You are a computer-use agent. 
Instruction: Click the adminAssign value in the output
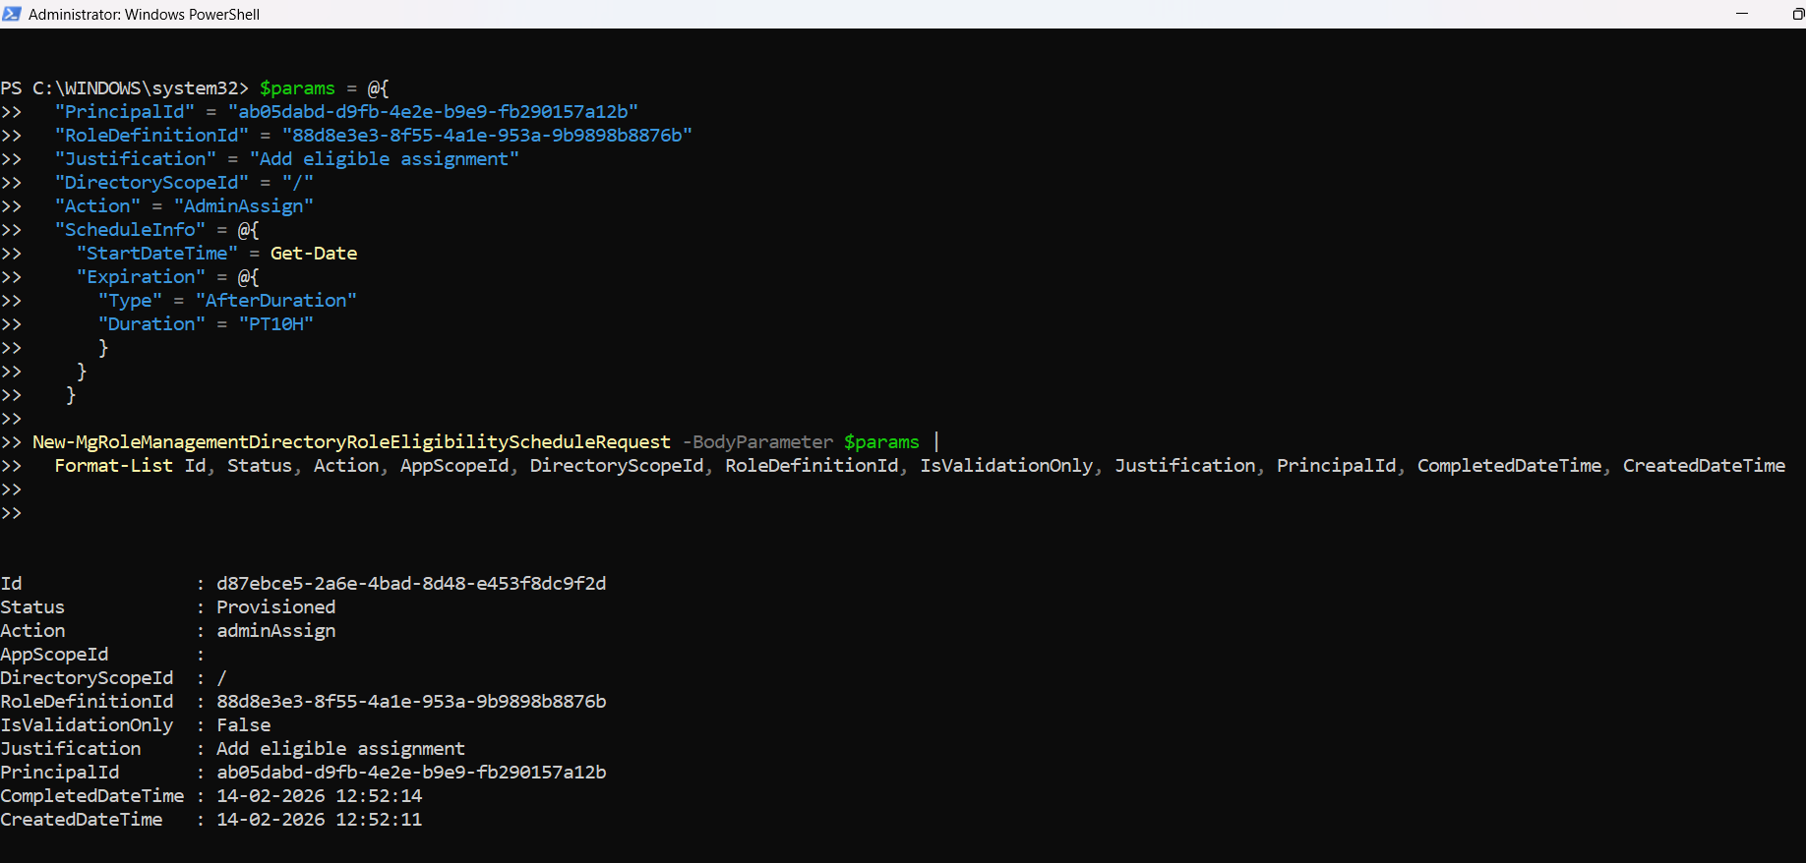point(275,631)
